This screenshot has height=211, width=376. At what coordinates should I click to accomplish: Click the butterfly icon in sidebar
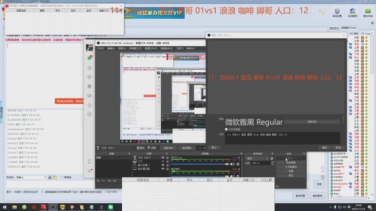coord(89,96)
